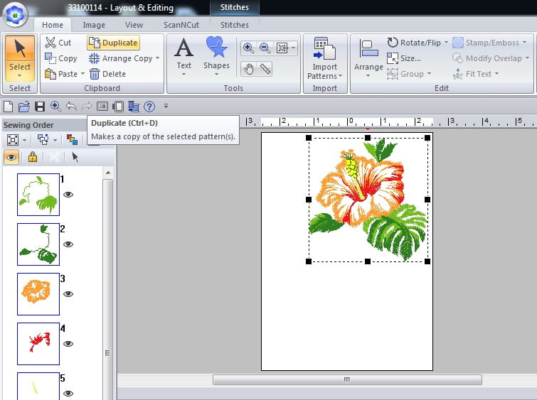Select the Cut scissors tool
537x400 pixels.
[58, 43]
